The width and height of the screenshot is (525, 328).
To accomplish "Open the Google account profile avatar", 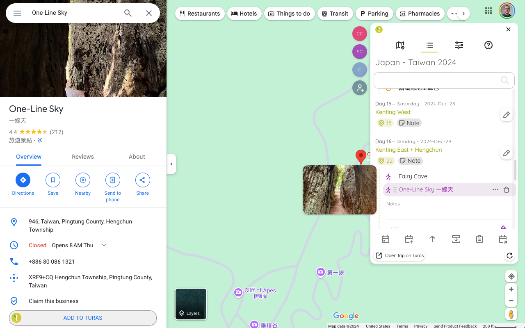I will [x=507, y=11].
